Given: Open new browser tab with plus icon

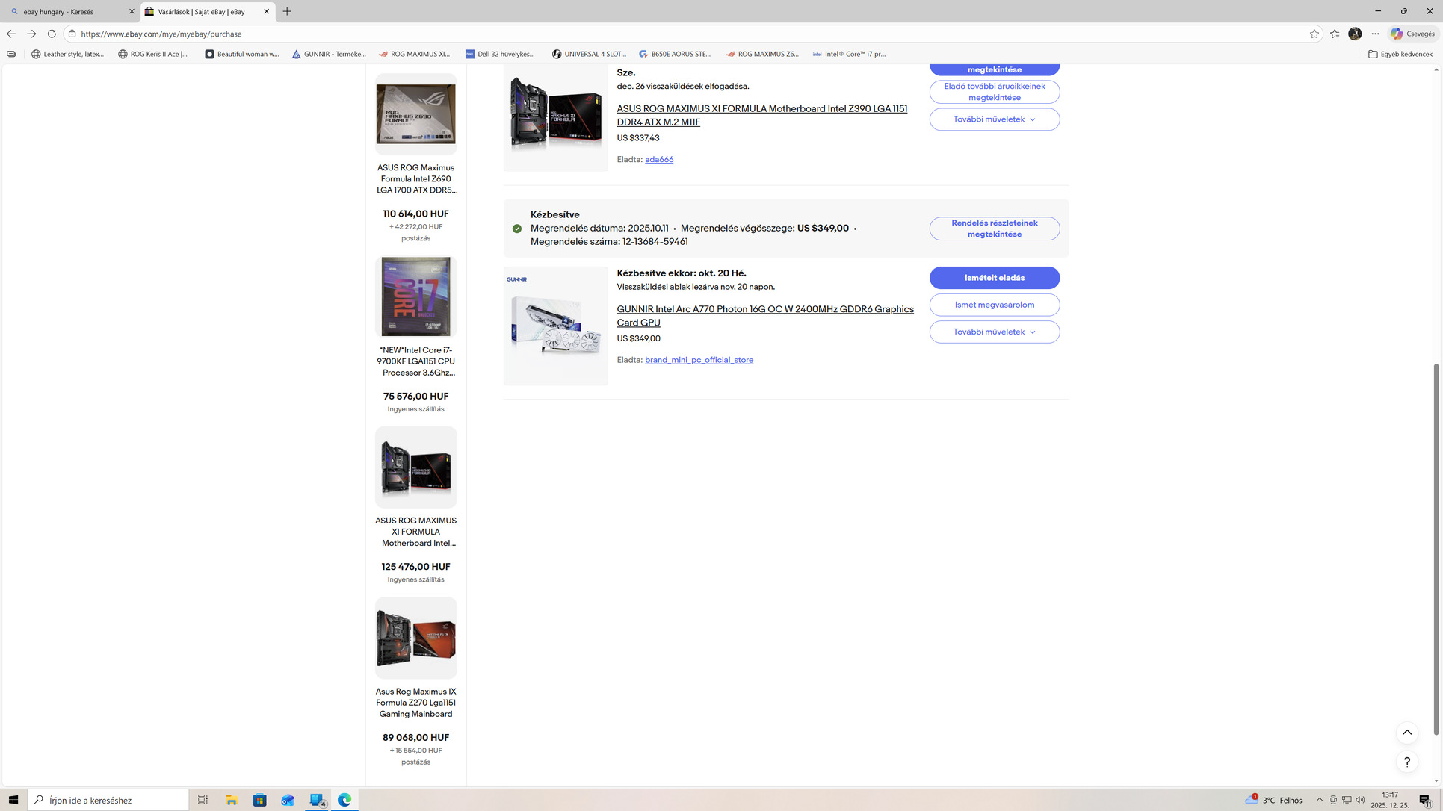Looking at the screenshot, I should point(287,11).
